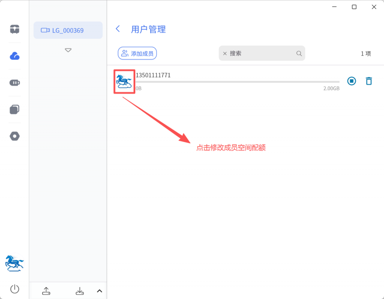Select the LG_000369 device entry
The width and height of the screenshot is (384, 299).
[x=68, y=30]
